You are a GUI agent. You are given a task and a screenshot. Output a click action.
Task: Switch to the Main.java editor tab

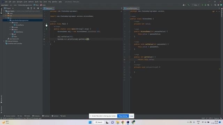click(x=49, y=8)
